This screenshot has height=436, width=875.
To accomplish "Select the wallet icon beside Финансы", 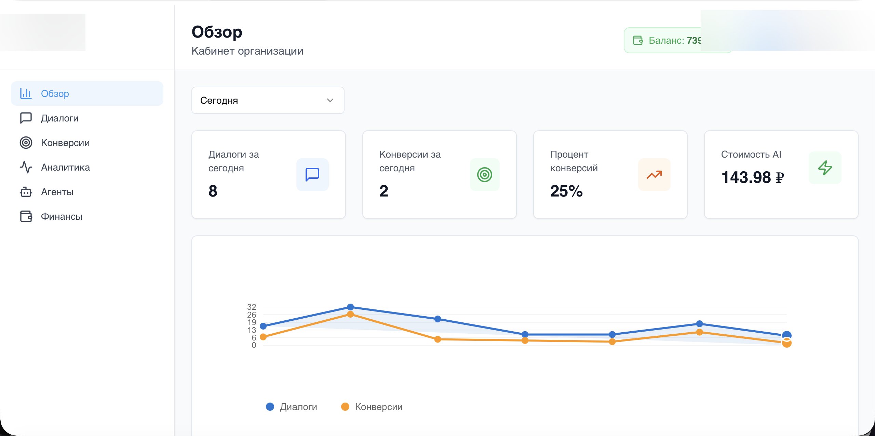I will click(x=26, y=216).
